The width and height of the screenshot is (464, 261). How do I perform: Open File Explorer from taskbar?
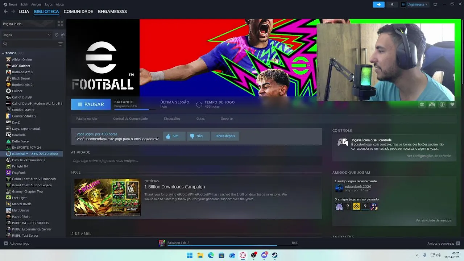click(200, 255)
